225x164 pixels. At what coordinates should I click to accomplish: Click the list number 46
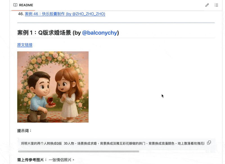(21, 14)
